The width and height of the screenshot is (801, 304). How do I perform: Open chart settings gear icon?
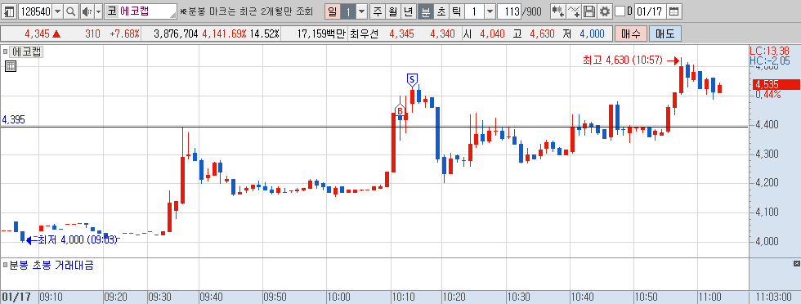click(x=605, y=11)
